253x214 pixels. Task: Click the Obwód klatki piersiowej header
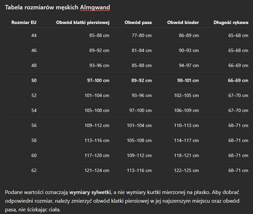pyautogui.click(x=83, y=22)
